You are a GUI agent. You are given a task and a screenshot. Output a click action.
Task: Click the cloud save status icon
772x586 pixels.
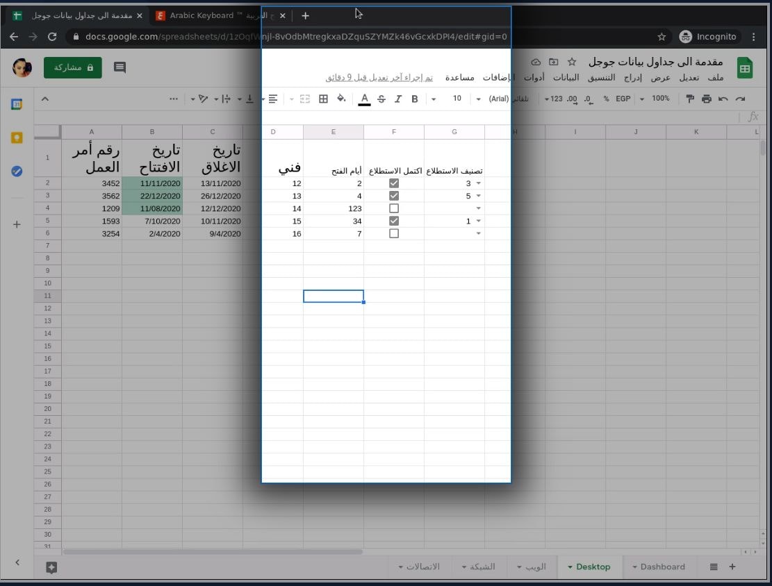point(536,62)
